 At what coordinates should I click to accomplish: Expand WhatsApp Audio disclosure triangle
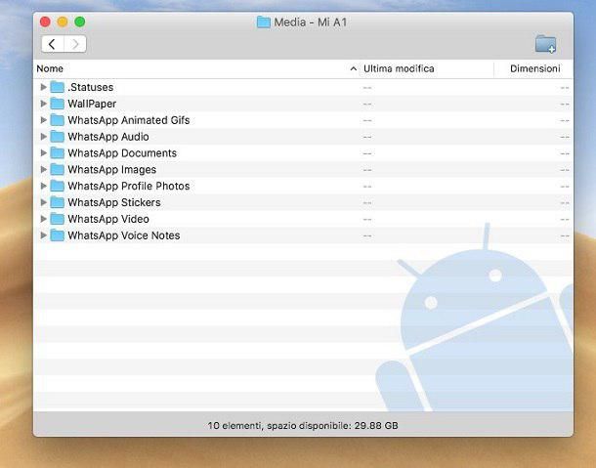pos(43,137)
